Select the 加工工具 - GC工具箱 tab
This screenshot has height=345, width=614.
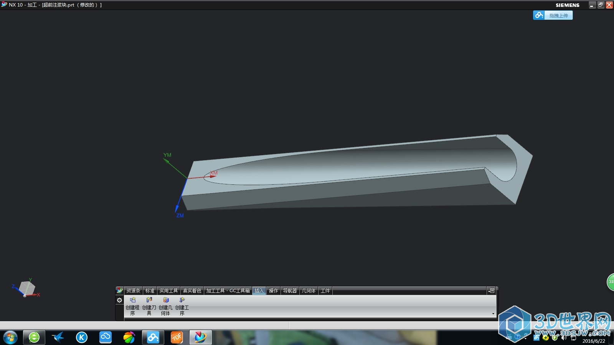tap(228, 291)
